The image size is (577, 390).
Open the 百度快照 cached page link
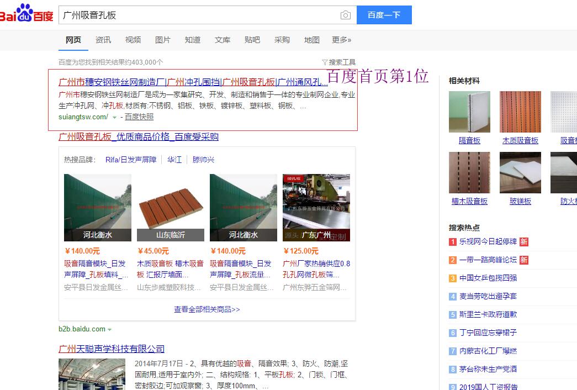139,117
